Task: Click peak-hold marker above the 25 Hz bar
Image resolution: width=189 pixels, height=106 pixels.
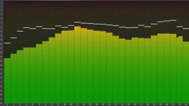Action: point(7,43)
